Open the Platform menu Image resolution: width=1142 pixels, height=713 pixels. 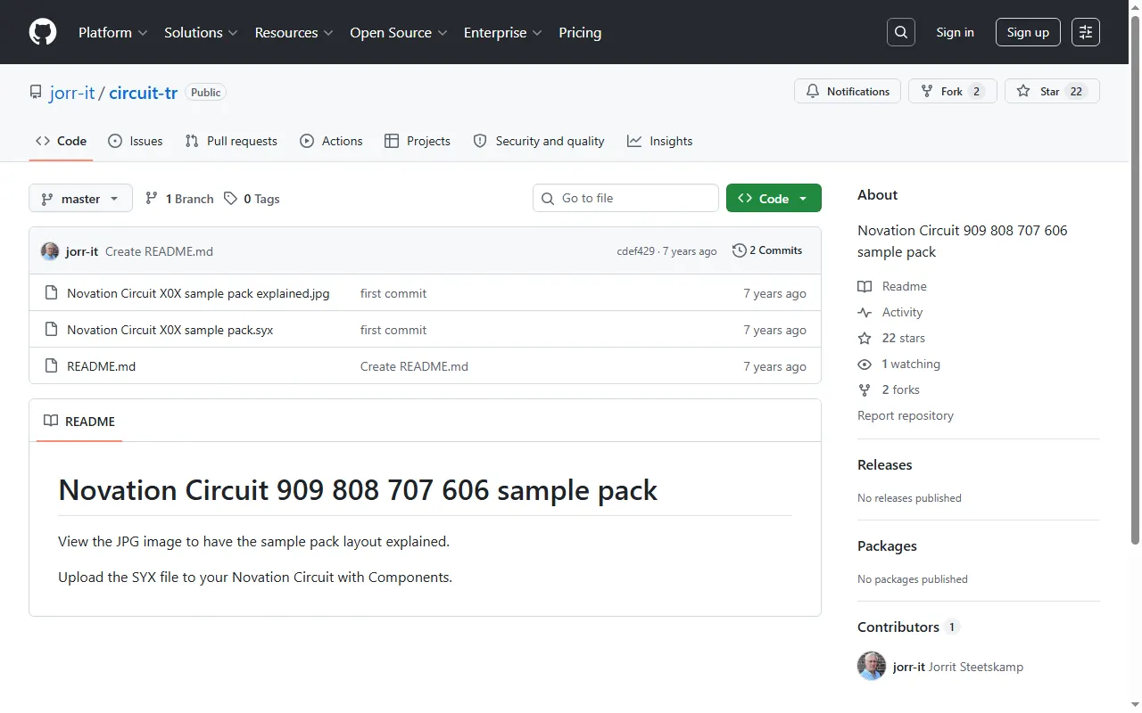[113, 32]
